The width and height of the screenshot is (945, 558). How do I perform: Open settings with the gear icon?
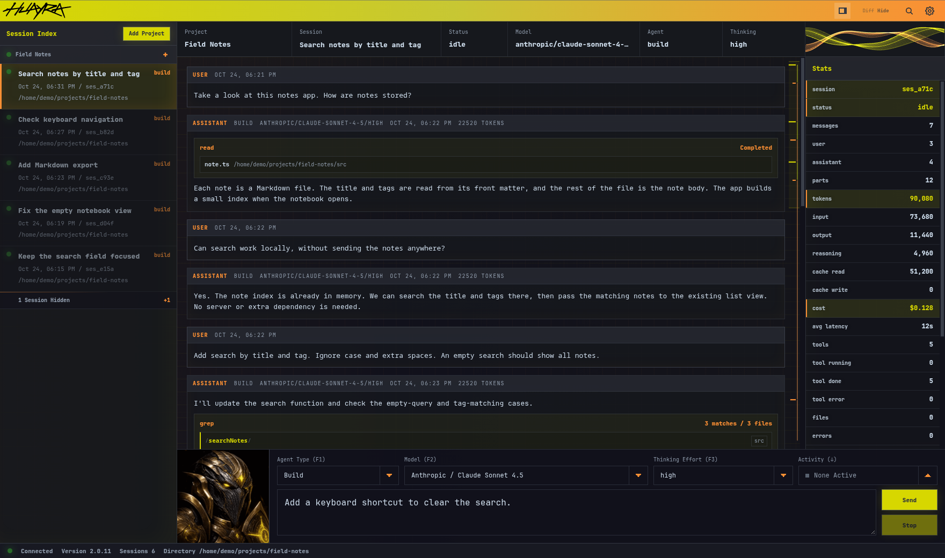tap(929, 11)
